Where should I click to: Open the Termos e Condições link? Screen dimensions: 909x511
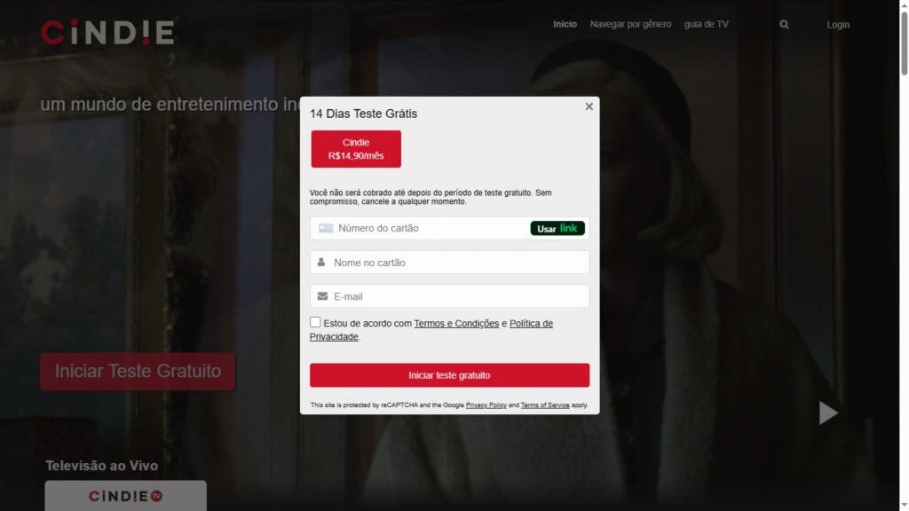456,323
